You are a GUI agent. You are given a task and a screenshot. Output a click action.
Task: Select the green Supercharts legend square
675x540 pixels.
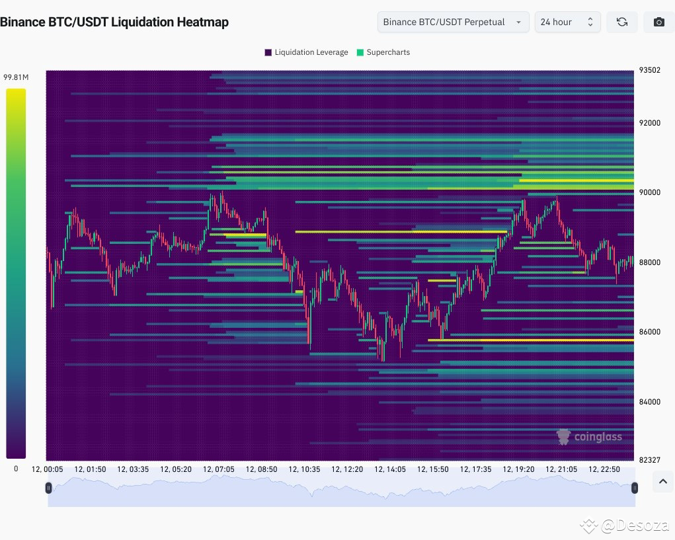[360, 52]
